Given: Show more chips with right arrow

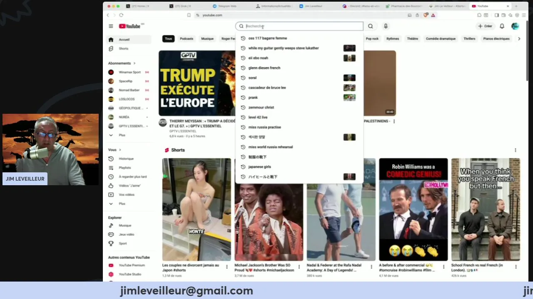Looking at the screenshot, I should [519, 39].
